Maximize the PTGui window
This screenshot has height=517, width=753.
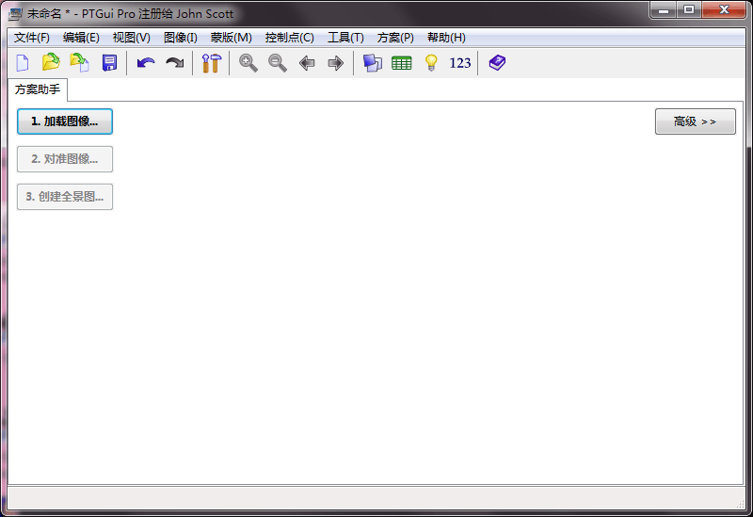point(689,9)
